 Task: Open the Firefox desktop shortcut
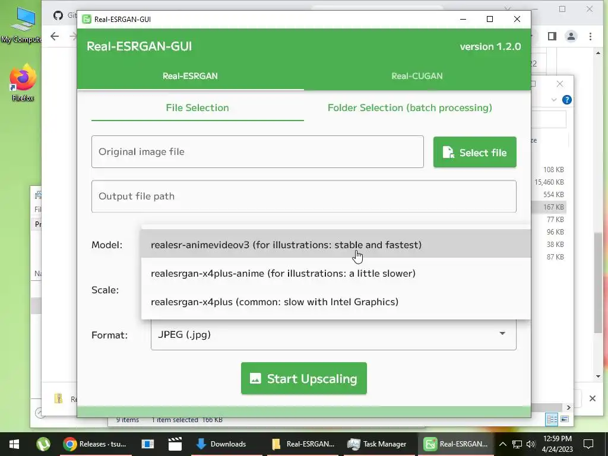click(23, 83)
